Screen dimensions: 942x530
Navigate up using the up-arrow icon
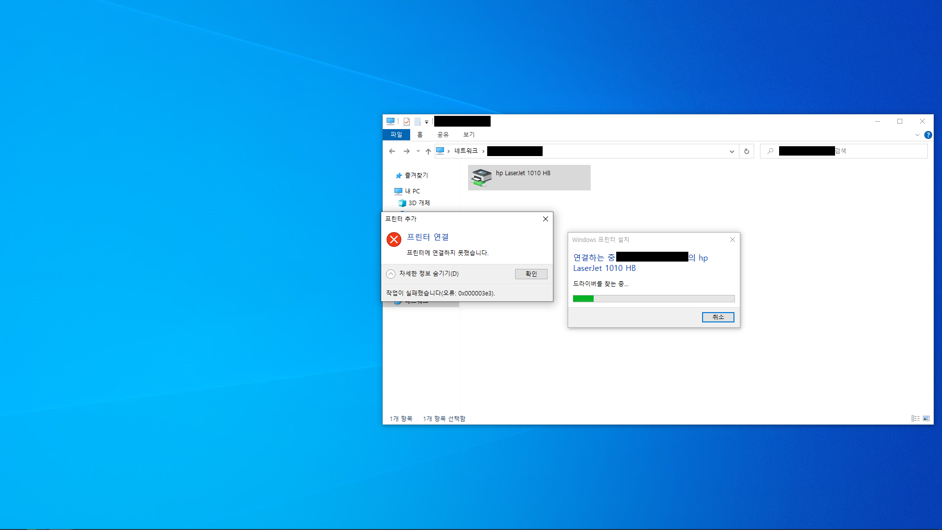pyautogui.click(x=427, y=151)
